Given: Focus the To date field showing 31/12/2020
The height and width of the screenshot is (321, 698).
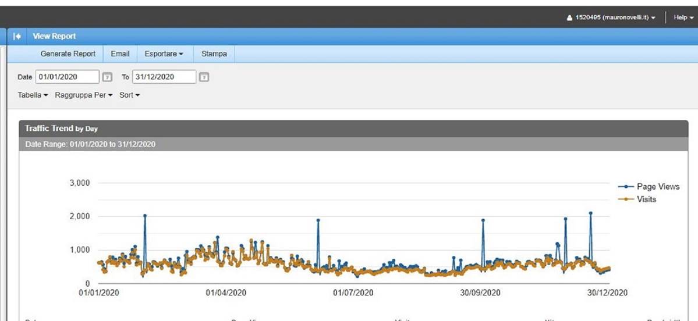Looking at the screenshot, I should coord(164,77).
